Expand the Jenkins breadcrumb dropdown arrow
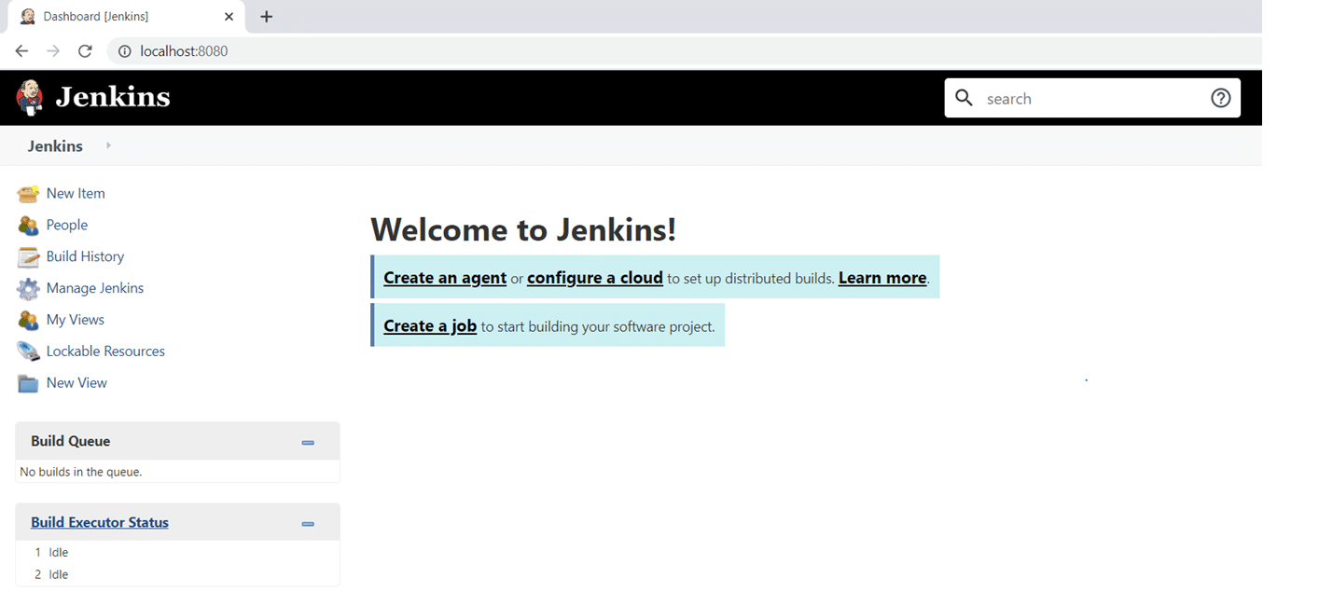 108,145
